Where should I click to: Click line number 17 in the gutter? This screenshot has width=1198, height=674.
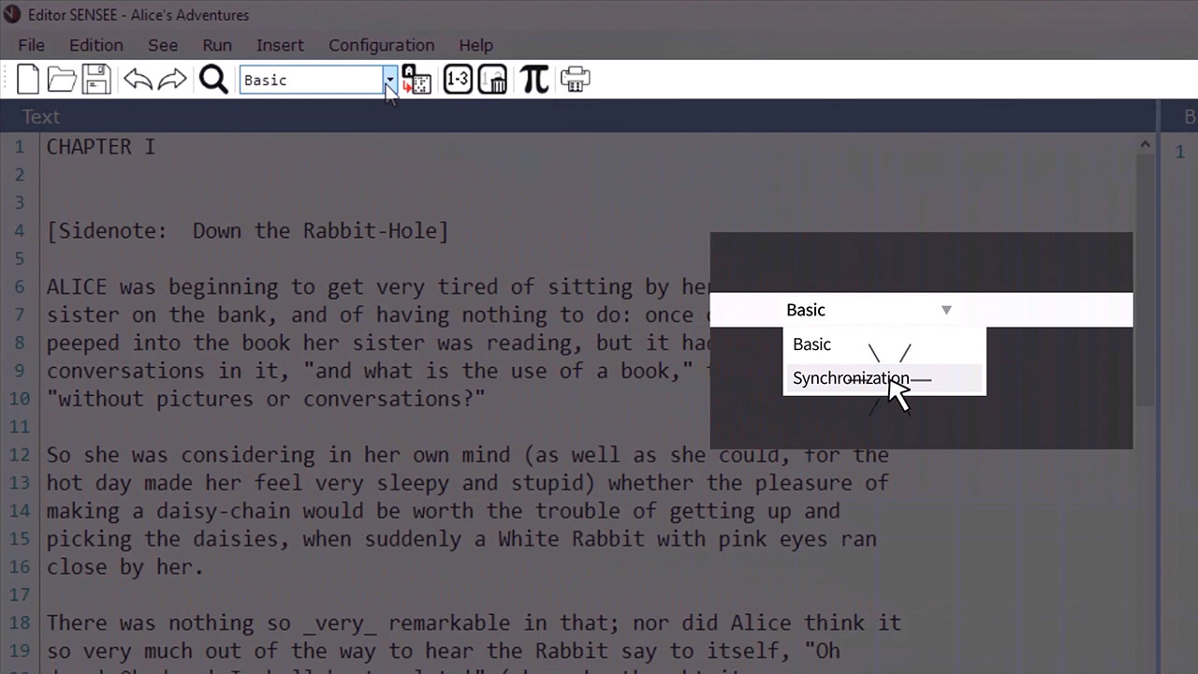coord(20,595)
